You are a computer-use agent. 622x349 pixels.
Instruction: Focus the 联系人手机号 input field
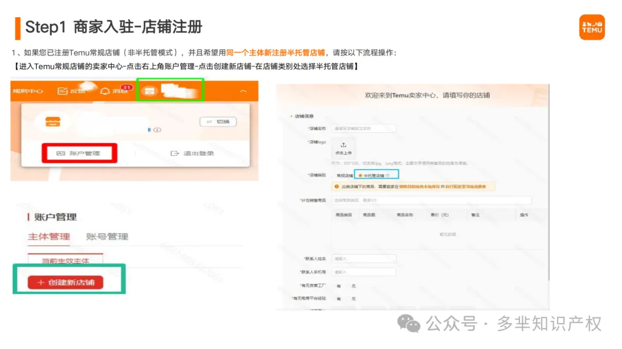[363, 272]
